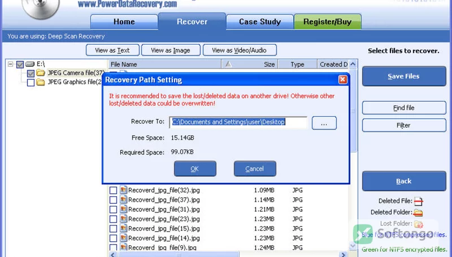Select file name Recoverd_jpg_file(37).jpg
The height and width of the screenshot is (257, 452).
(x=164, y=200)
